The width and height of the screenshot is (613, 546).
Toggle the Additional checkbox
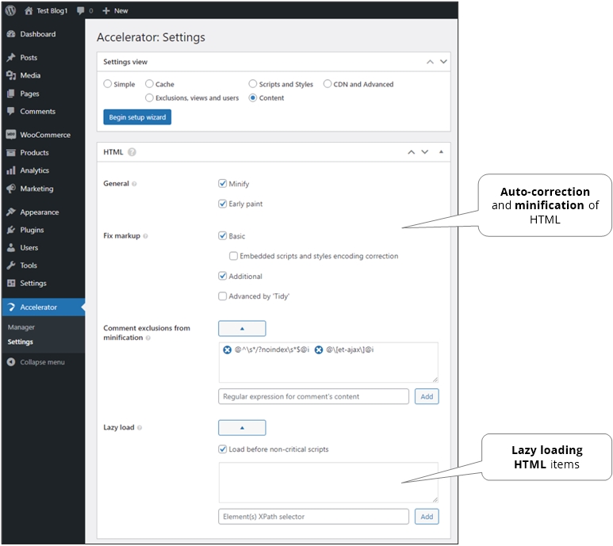[x=223, y=276]
